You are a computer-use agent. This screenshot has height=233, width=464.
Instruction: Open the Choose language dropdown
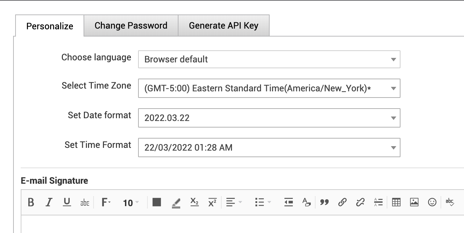(x=269, y=59)
